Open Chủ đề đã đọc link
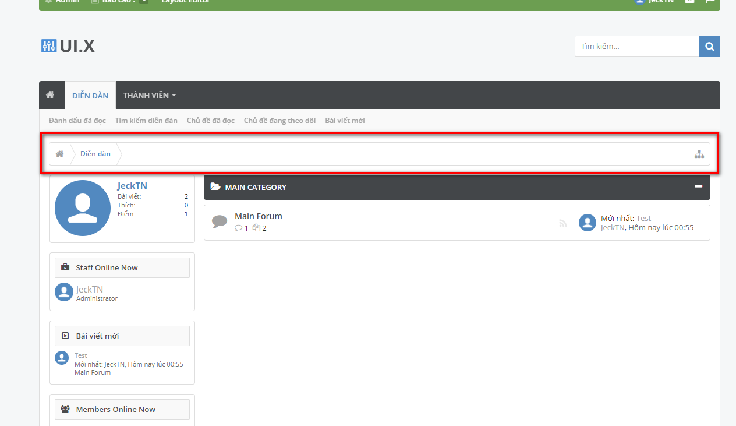This screenshot has width=736, height=426. 211,120
